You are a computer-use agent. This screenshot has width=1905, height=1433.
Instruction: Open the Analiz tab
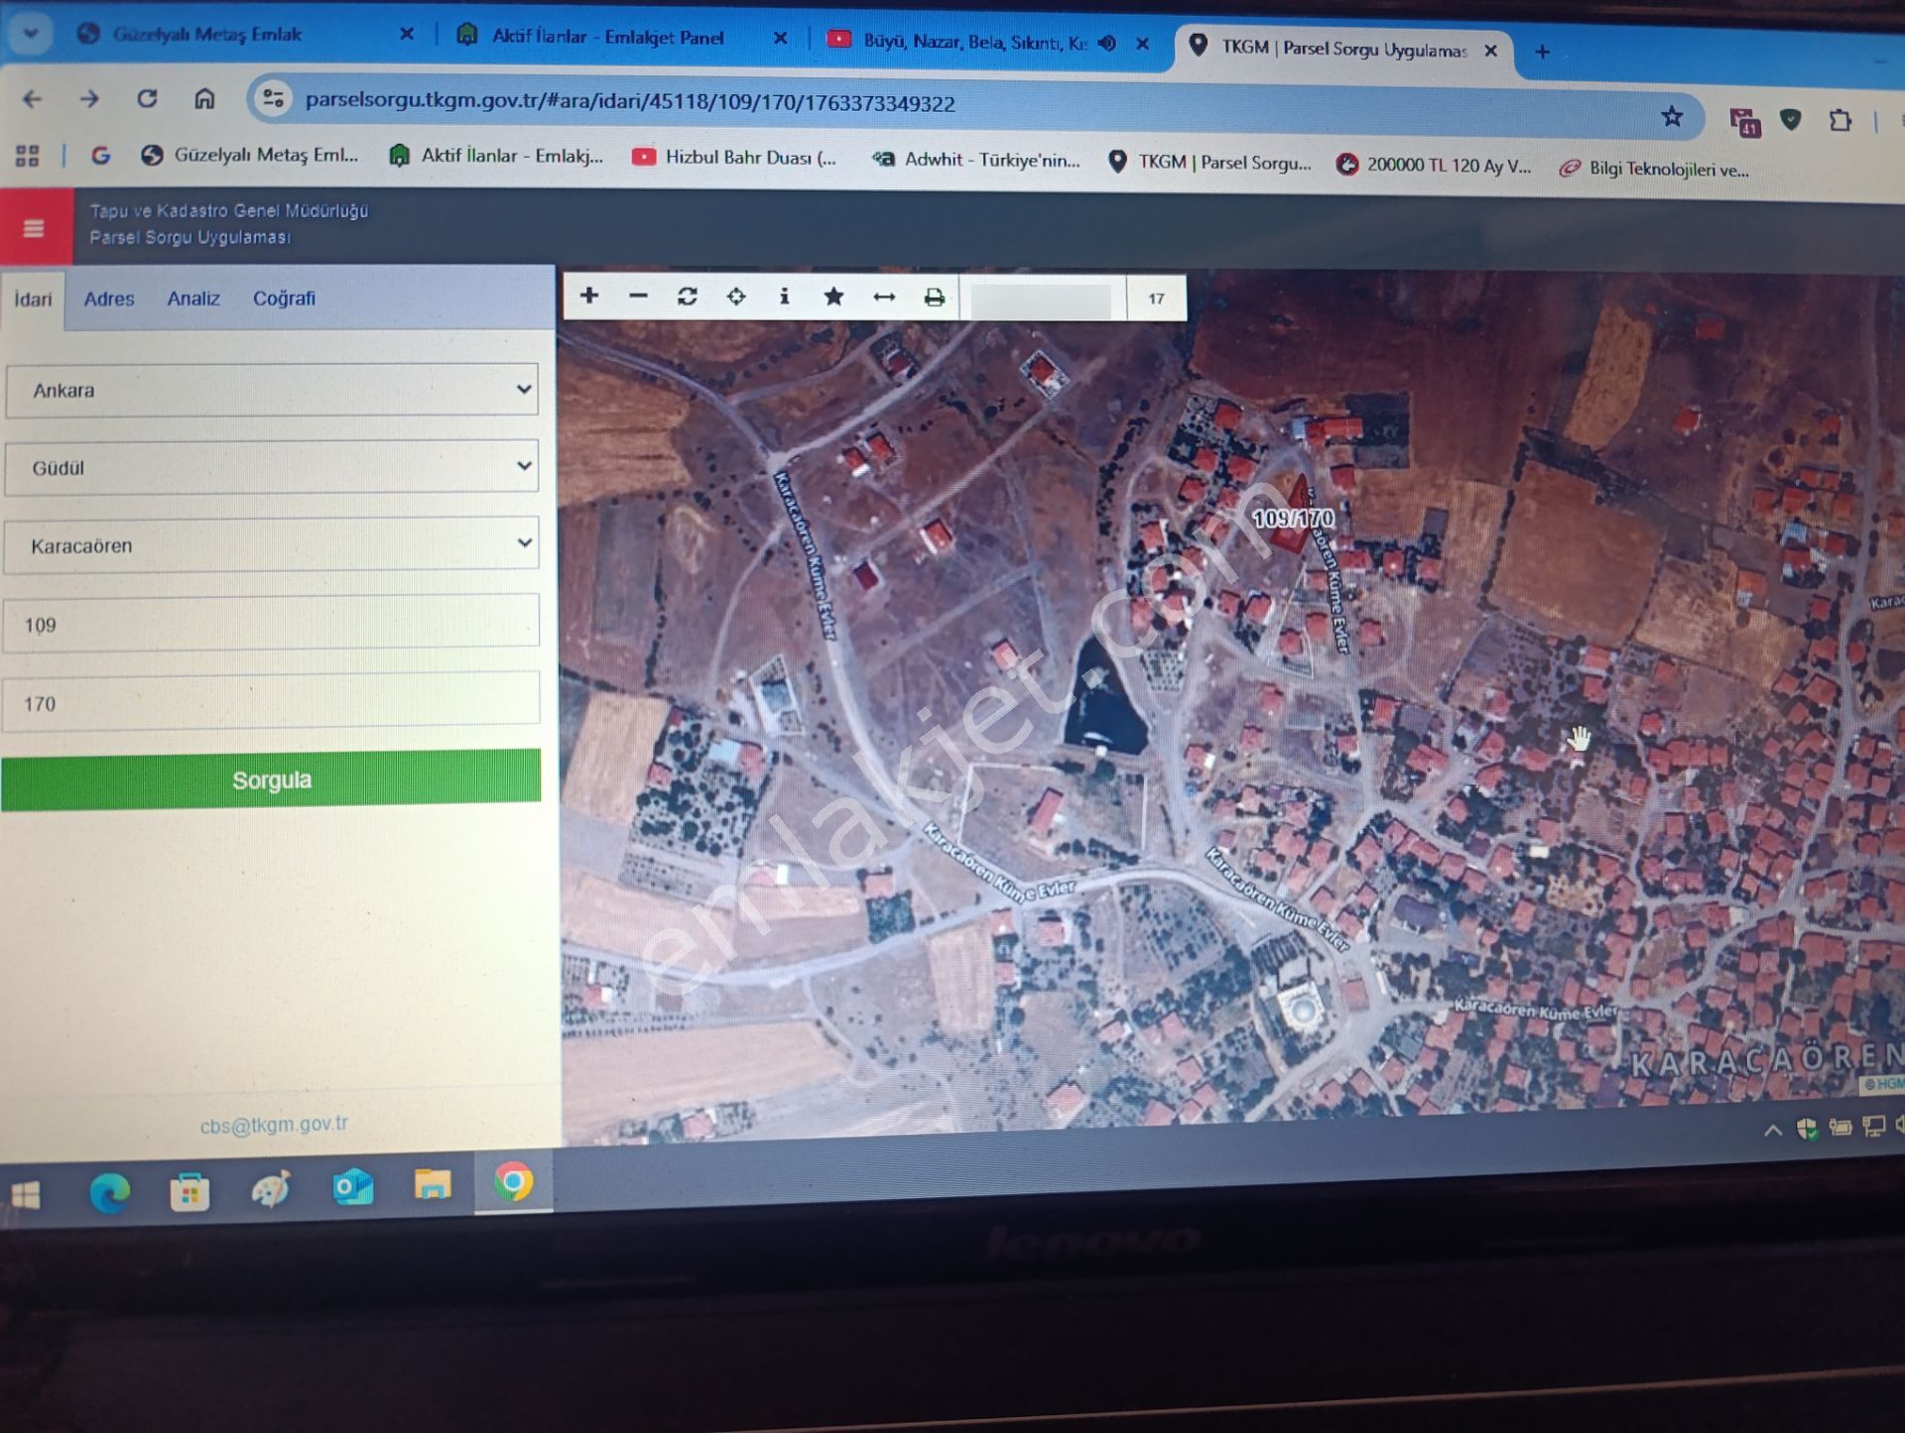[193, 299]
